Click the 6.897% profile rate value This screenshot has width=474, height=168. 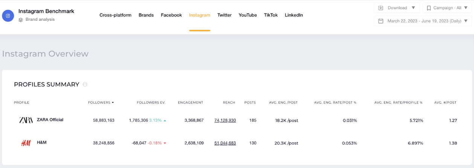416,143
